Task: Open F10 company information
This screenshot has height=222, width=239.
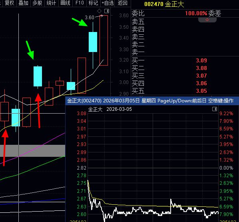Action: [x=80, y=3]
